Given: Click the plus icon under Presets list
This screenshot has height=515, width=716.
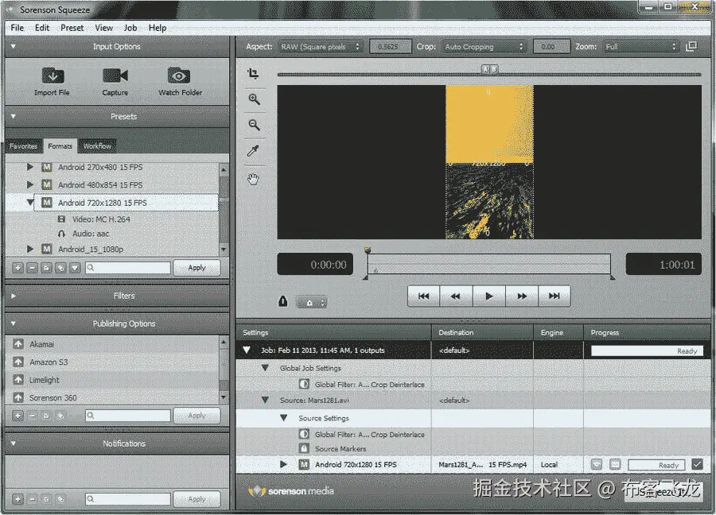Looking at the screenshot, I should (x=18, y=268).
